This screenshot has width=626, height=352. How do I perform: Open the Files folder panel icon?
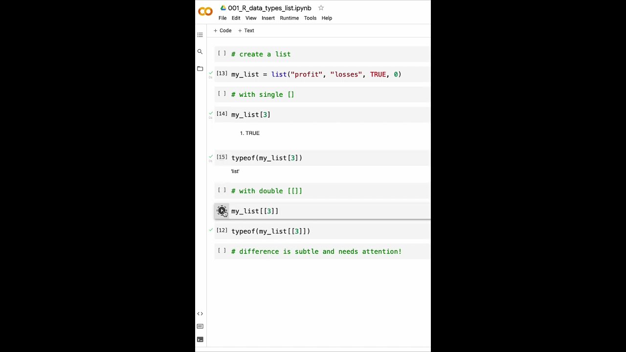point(200,68)
